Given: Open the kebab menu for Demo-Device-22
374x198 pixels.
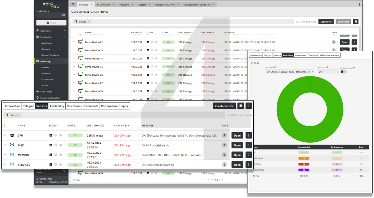Looking at the screenshot, I should point(354,42).
